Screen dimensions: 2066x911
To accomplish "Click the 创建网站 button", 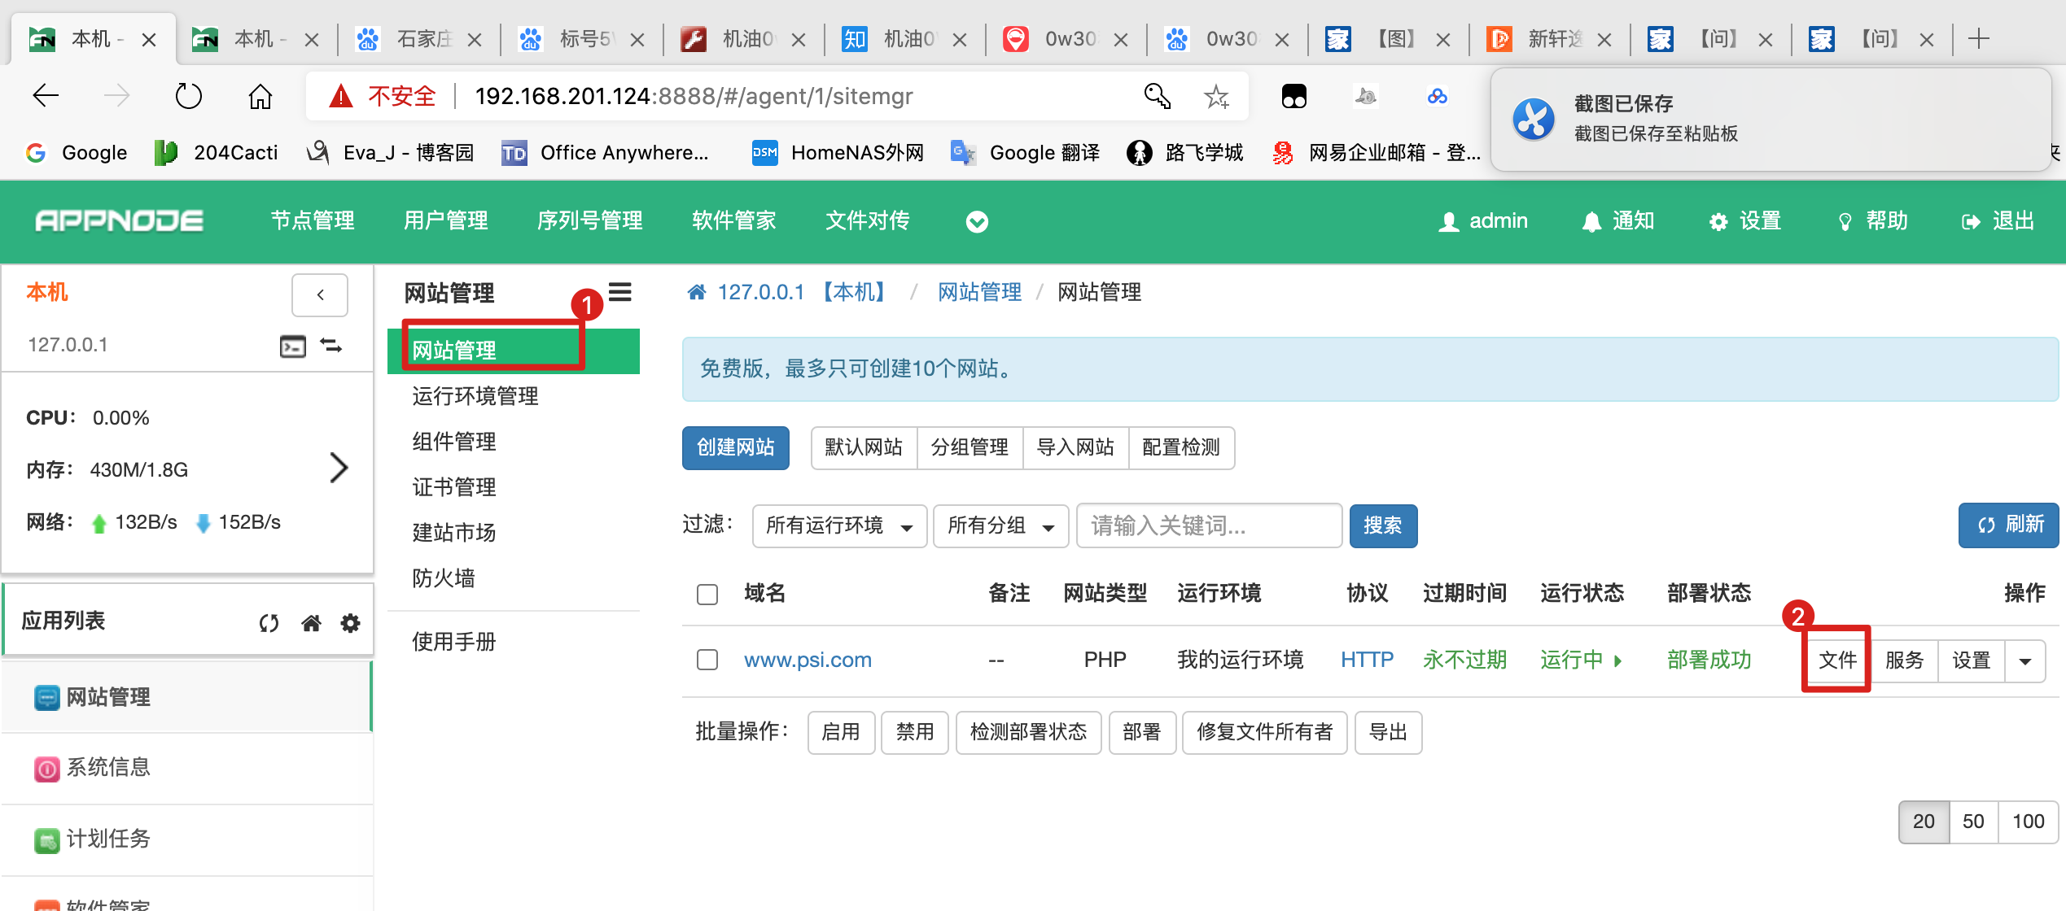I will [735, 447].
